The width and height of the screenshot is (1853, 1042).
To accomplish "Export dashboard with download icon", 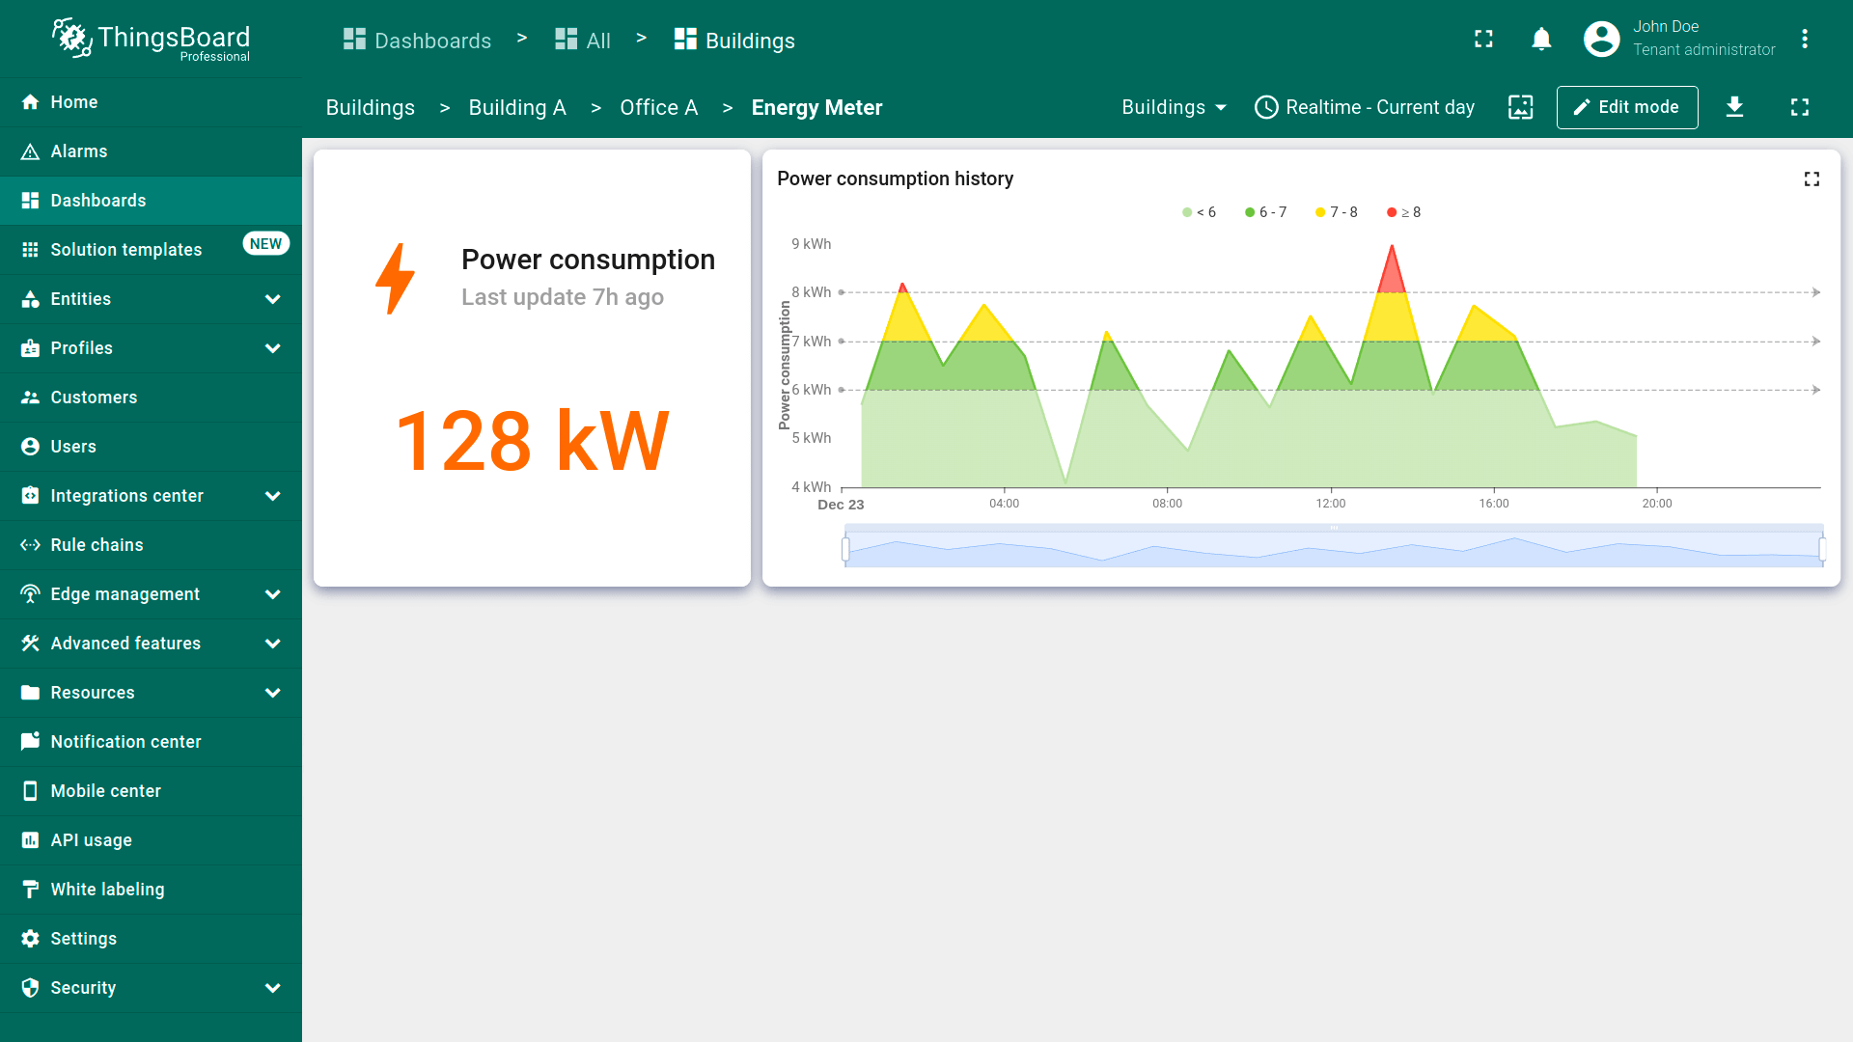I will click(x=1734, y=107).
